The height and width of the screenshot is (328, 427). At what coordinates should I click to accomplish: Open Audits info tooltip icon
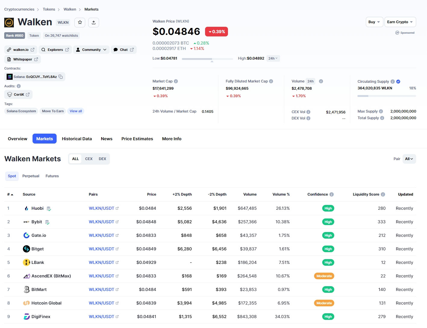pos(19,86)
